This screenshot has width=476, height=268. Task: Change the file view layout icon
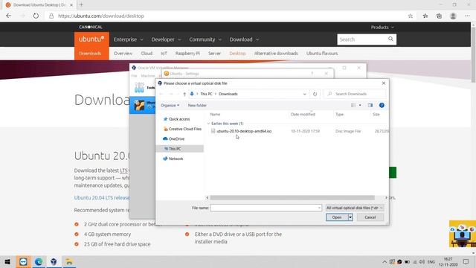[353, 106]
